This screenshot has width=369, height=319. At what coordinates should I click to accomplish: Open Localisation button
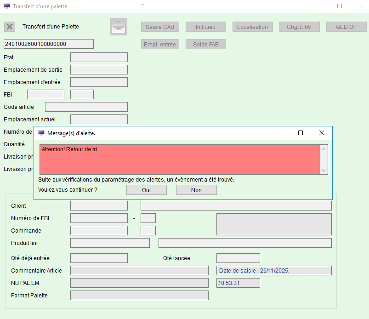click(252, 27)
